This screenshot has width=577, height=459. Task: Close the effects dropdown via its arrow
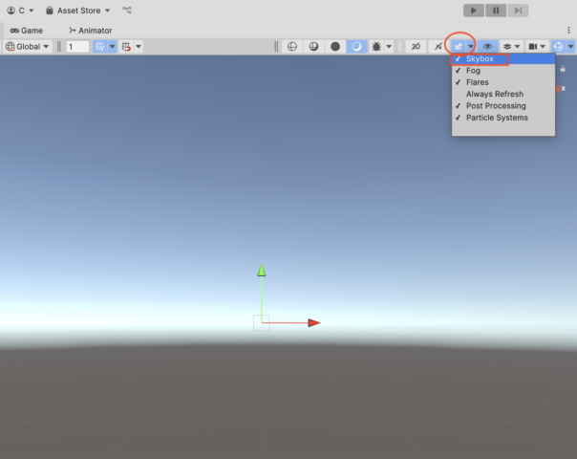(471, 47)
